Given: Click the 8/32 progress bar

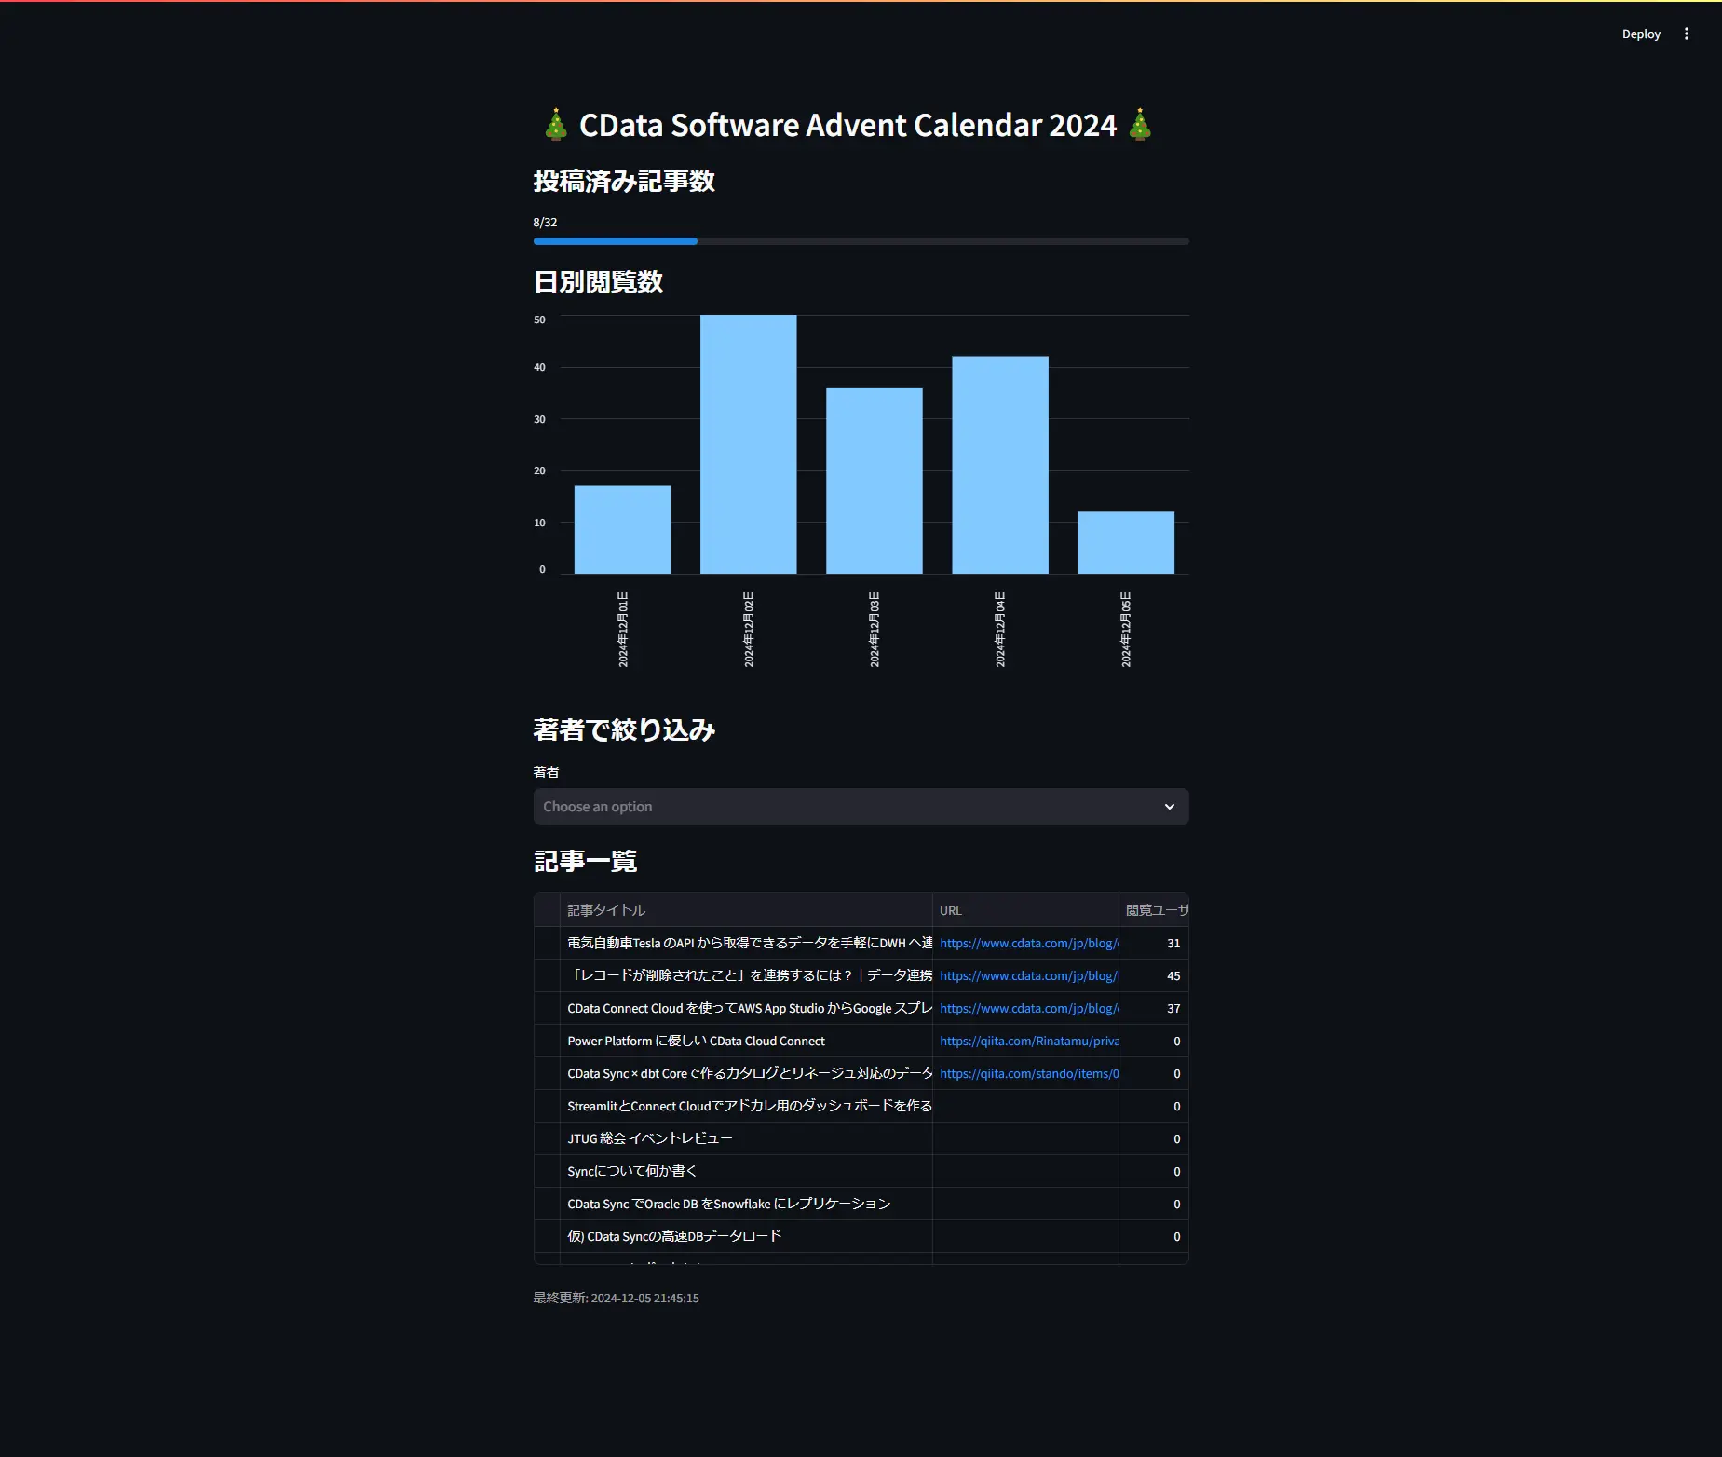Looking at the screenshot, I should 861,241.
